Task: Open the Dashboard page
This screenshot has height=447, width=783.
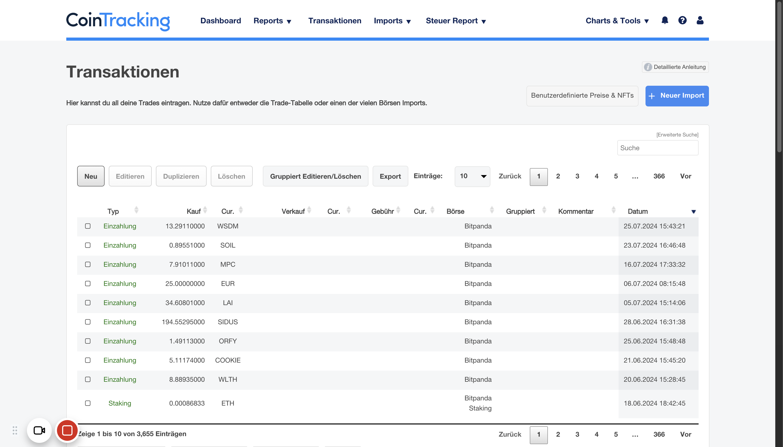Action: [x=221, y=20]
